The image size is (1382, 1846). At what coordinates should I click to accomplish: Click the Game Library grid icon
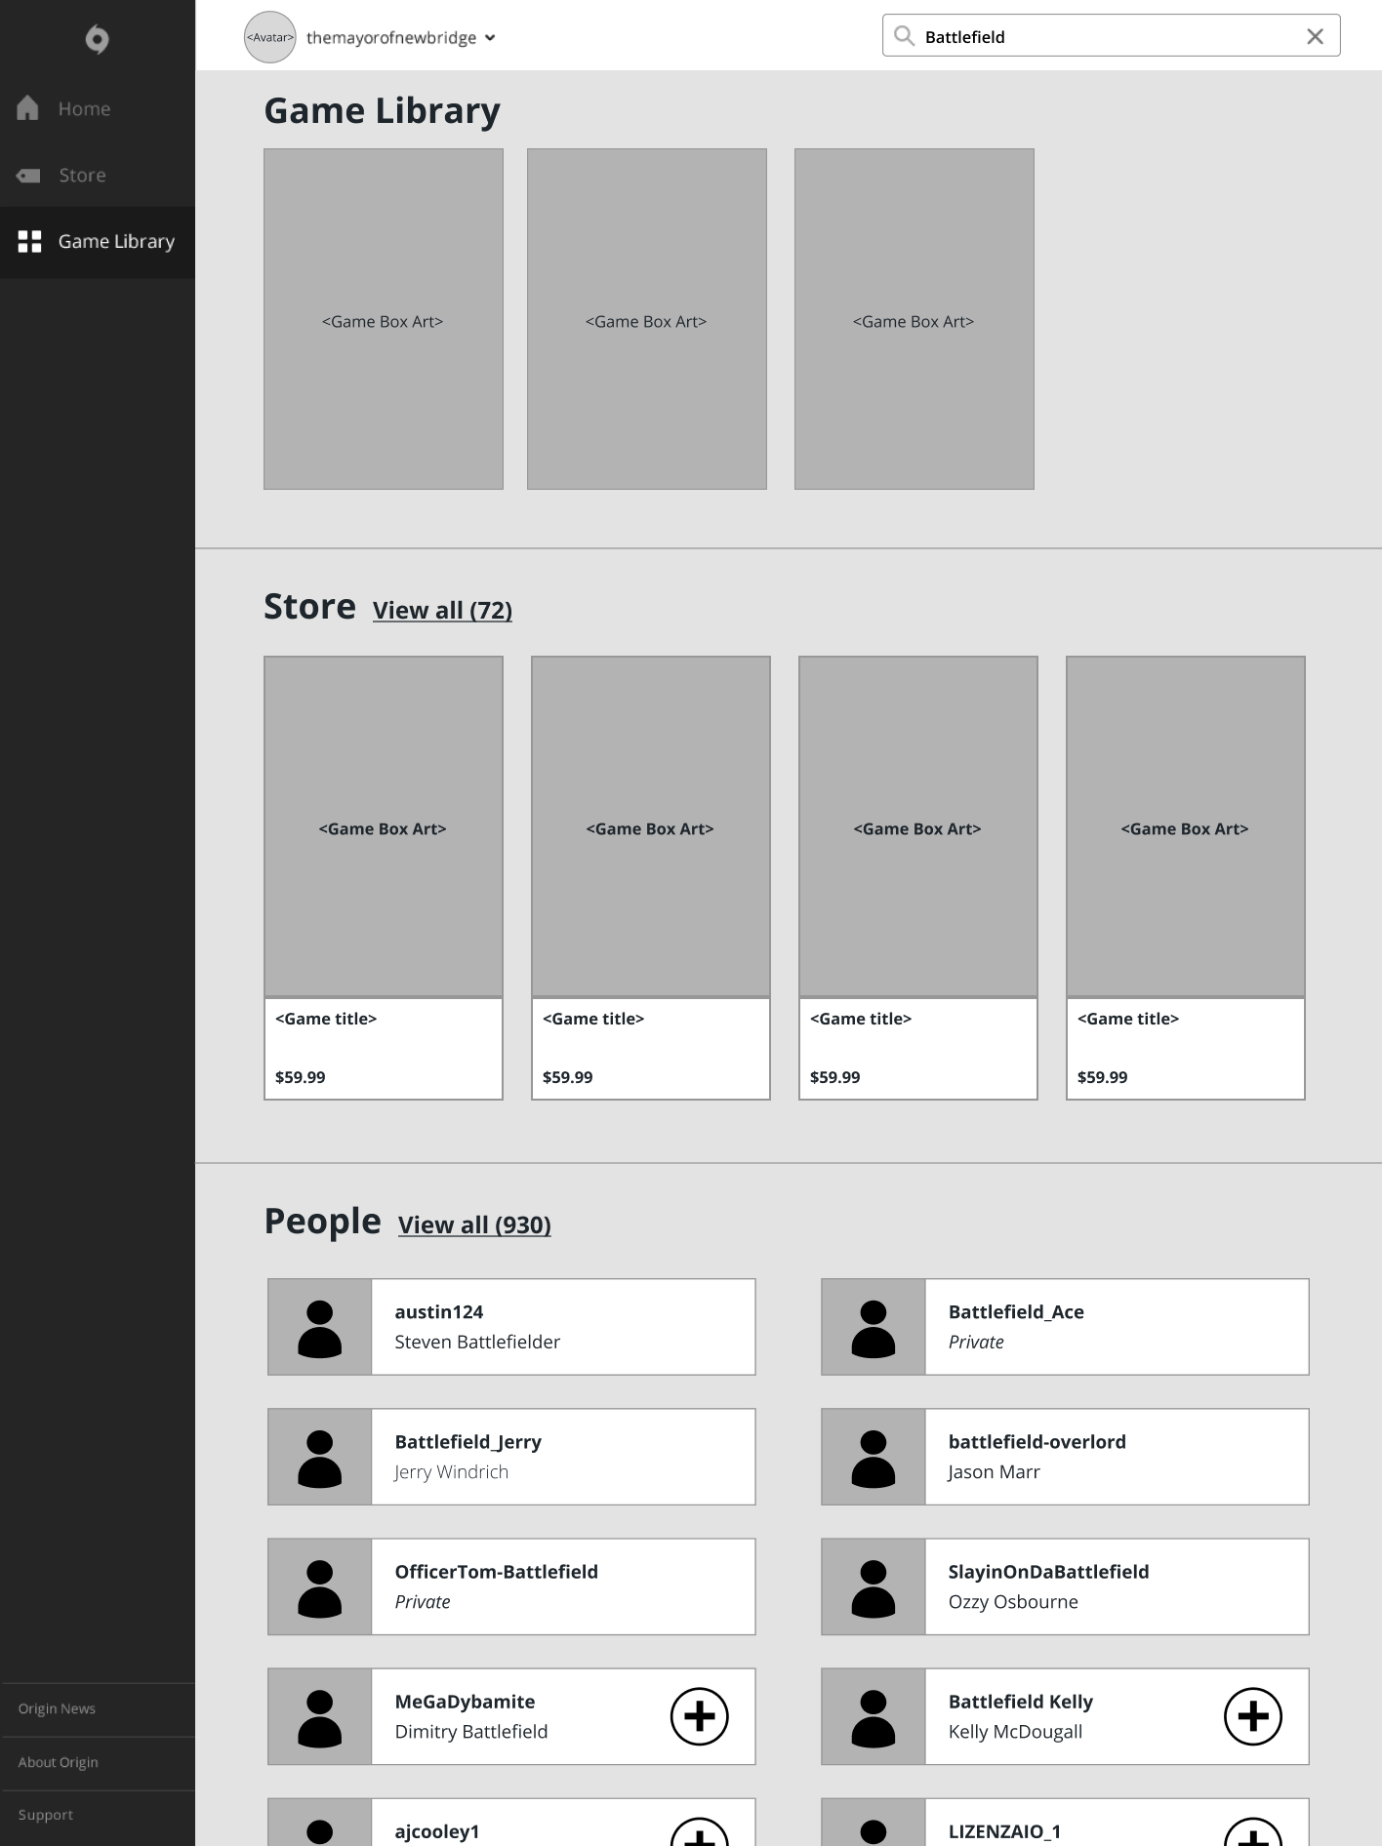(29, 242)
